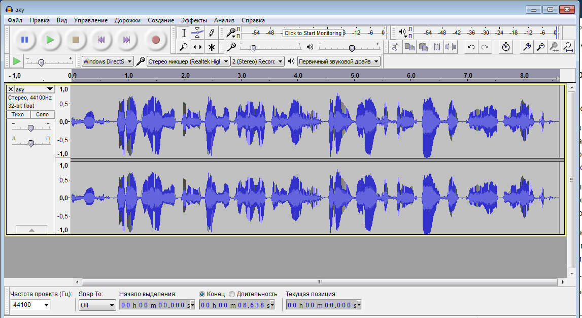The height and width of the screenshot is (318, 582).
Task: Zoom in with the plus magnifier
Action: point(527,47)
